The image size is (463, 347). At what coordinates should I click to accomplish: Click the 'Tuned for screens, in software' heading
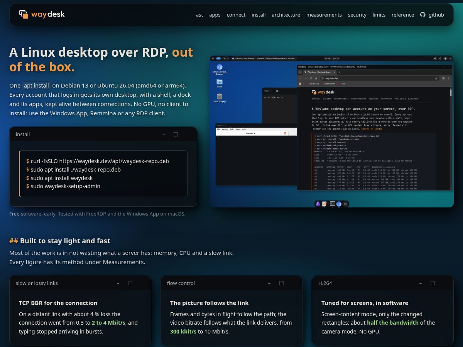(365, 303)
